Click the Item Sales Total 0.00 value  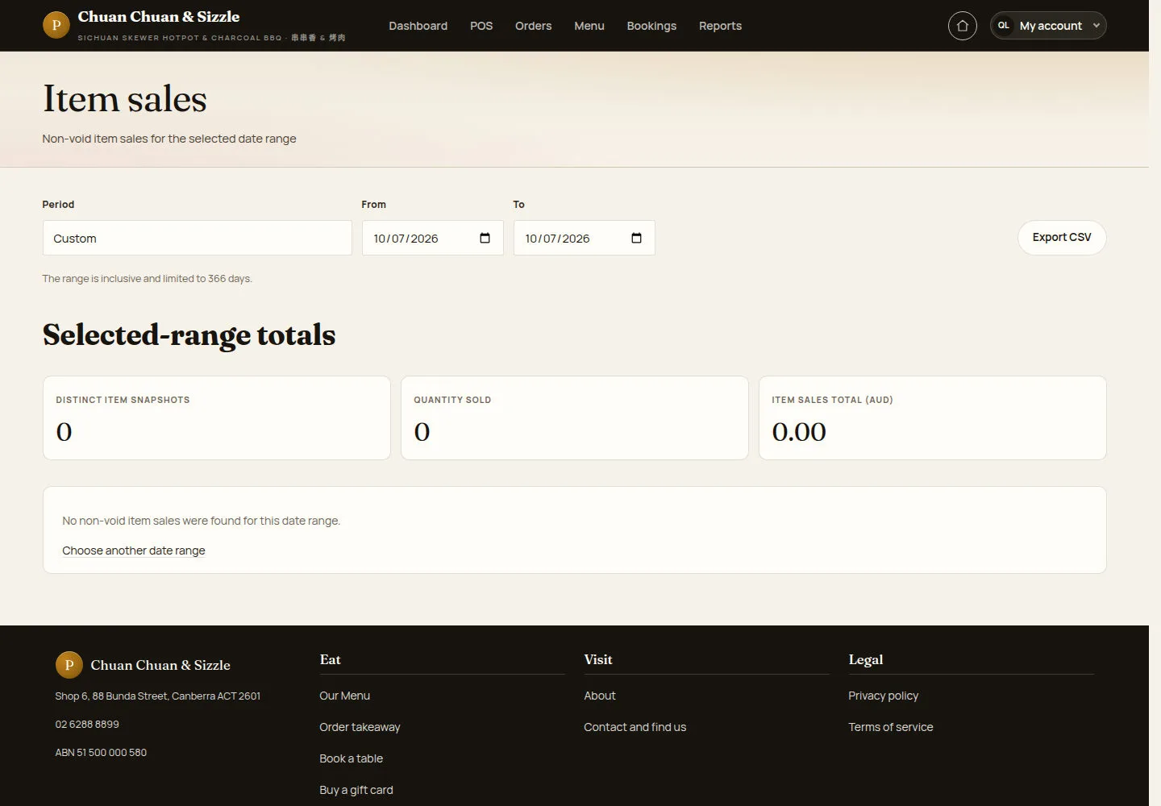click(x=799, y=432)
